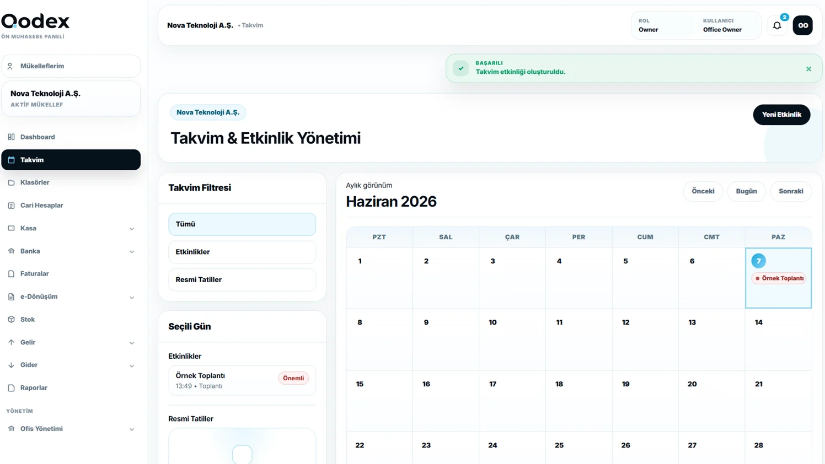Screen dimensions: 825x464
Task: Expand the Banka submenu chevron
Action: [132, 252]
